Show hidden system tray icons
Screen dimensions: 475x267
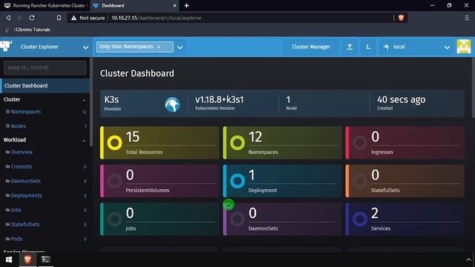(x=468, y=260)
